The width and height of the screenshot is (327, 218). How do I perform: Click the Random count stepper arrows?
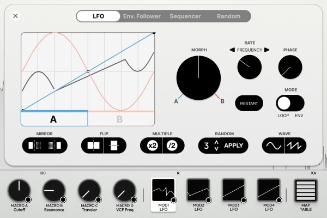tap(216, 146)
